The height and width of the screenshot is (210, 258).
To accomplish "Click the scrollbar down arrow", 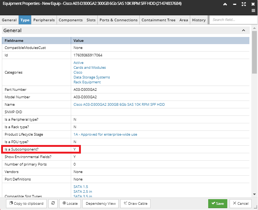I will 254,194.
